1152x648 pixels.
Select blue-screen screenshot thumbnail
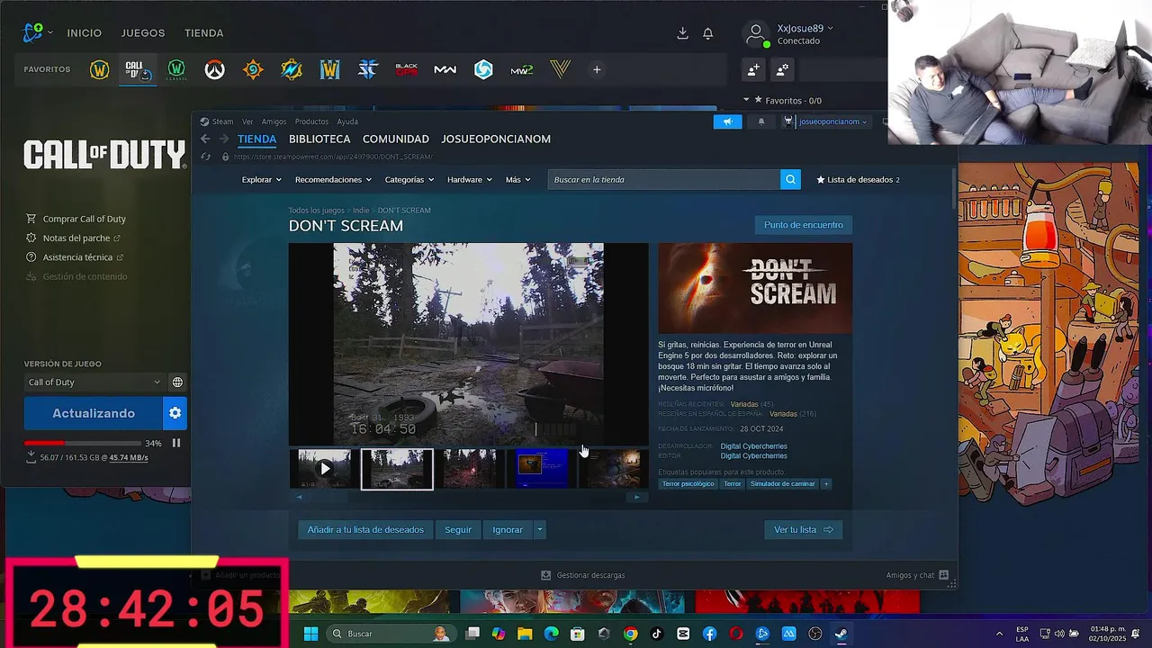coord(542,469)
